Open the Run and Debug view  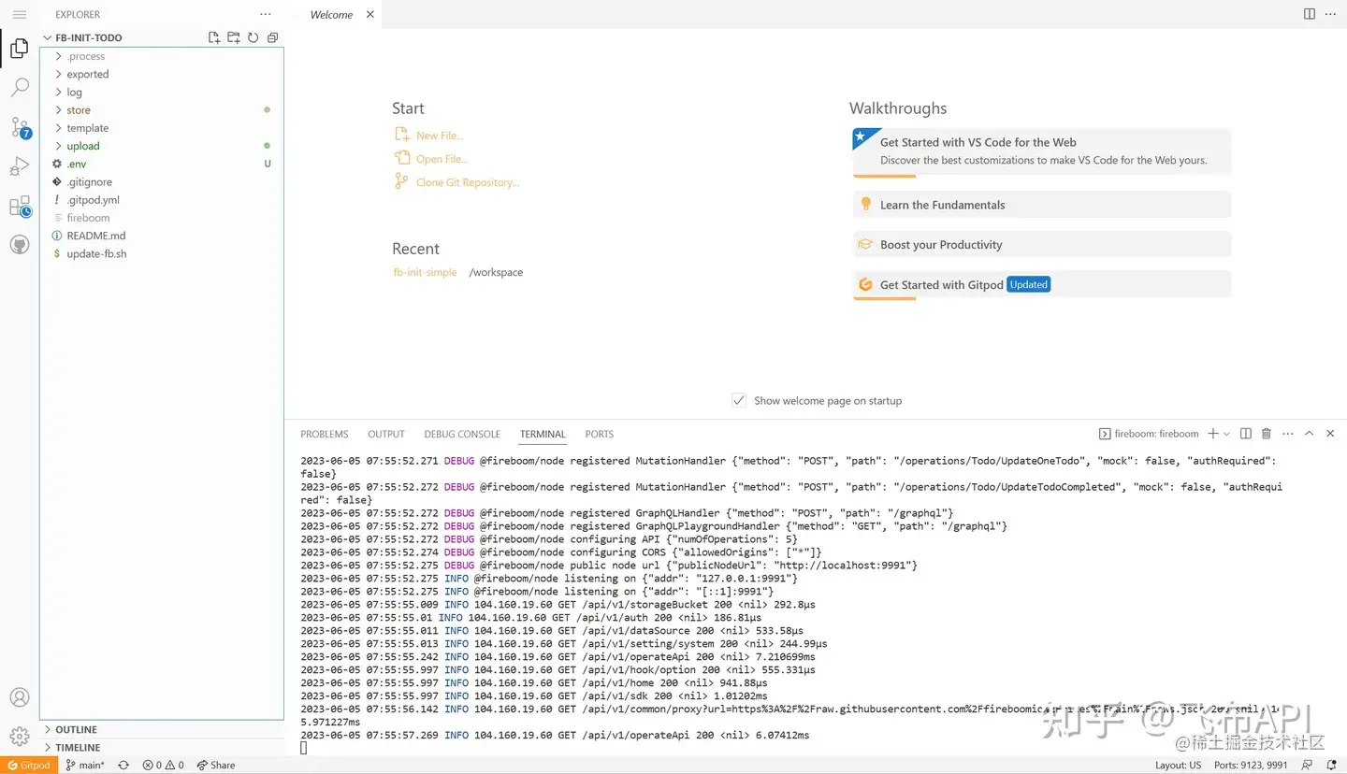20,167
